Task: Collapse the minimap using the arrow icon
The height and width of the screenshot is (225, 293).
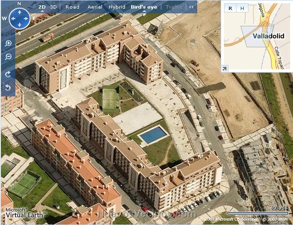Action: [224, 69]
